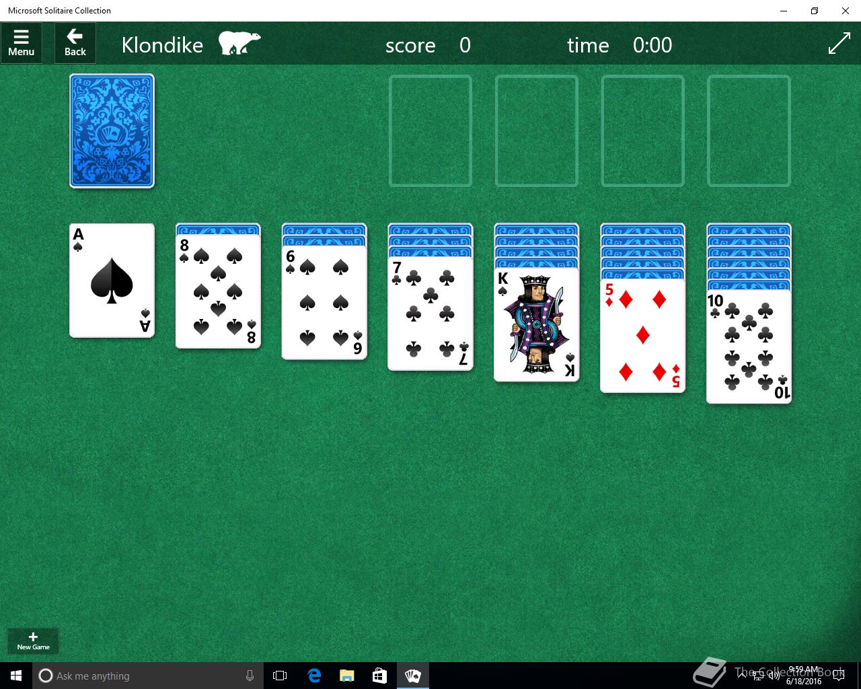
Task: Click the time counter 0:00
Action: click(x=652, y=45)
